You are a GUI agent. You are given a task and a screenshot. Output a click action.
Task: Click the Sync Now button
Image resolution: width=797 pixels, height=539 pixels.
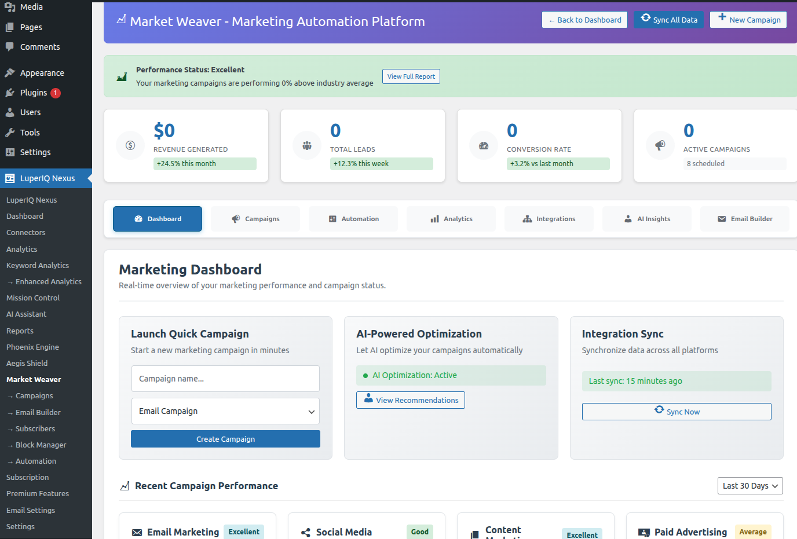[677, 412]
